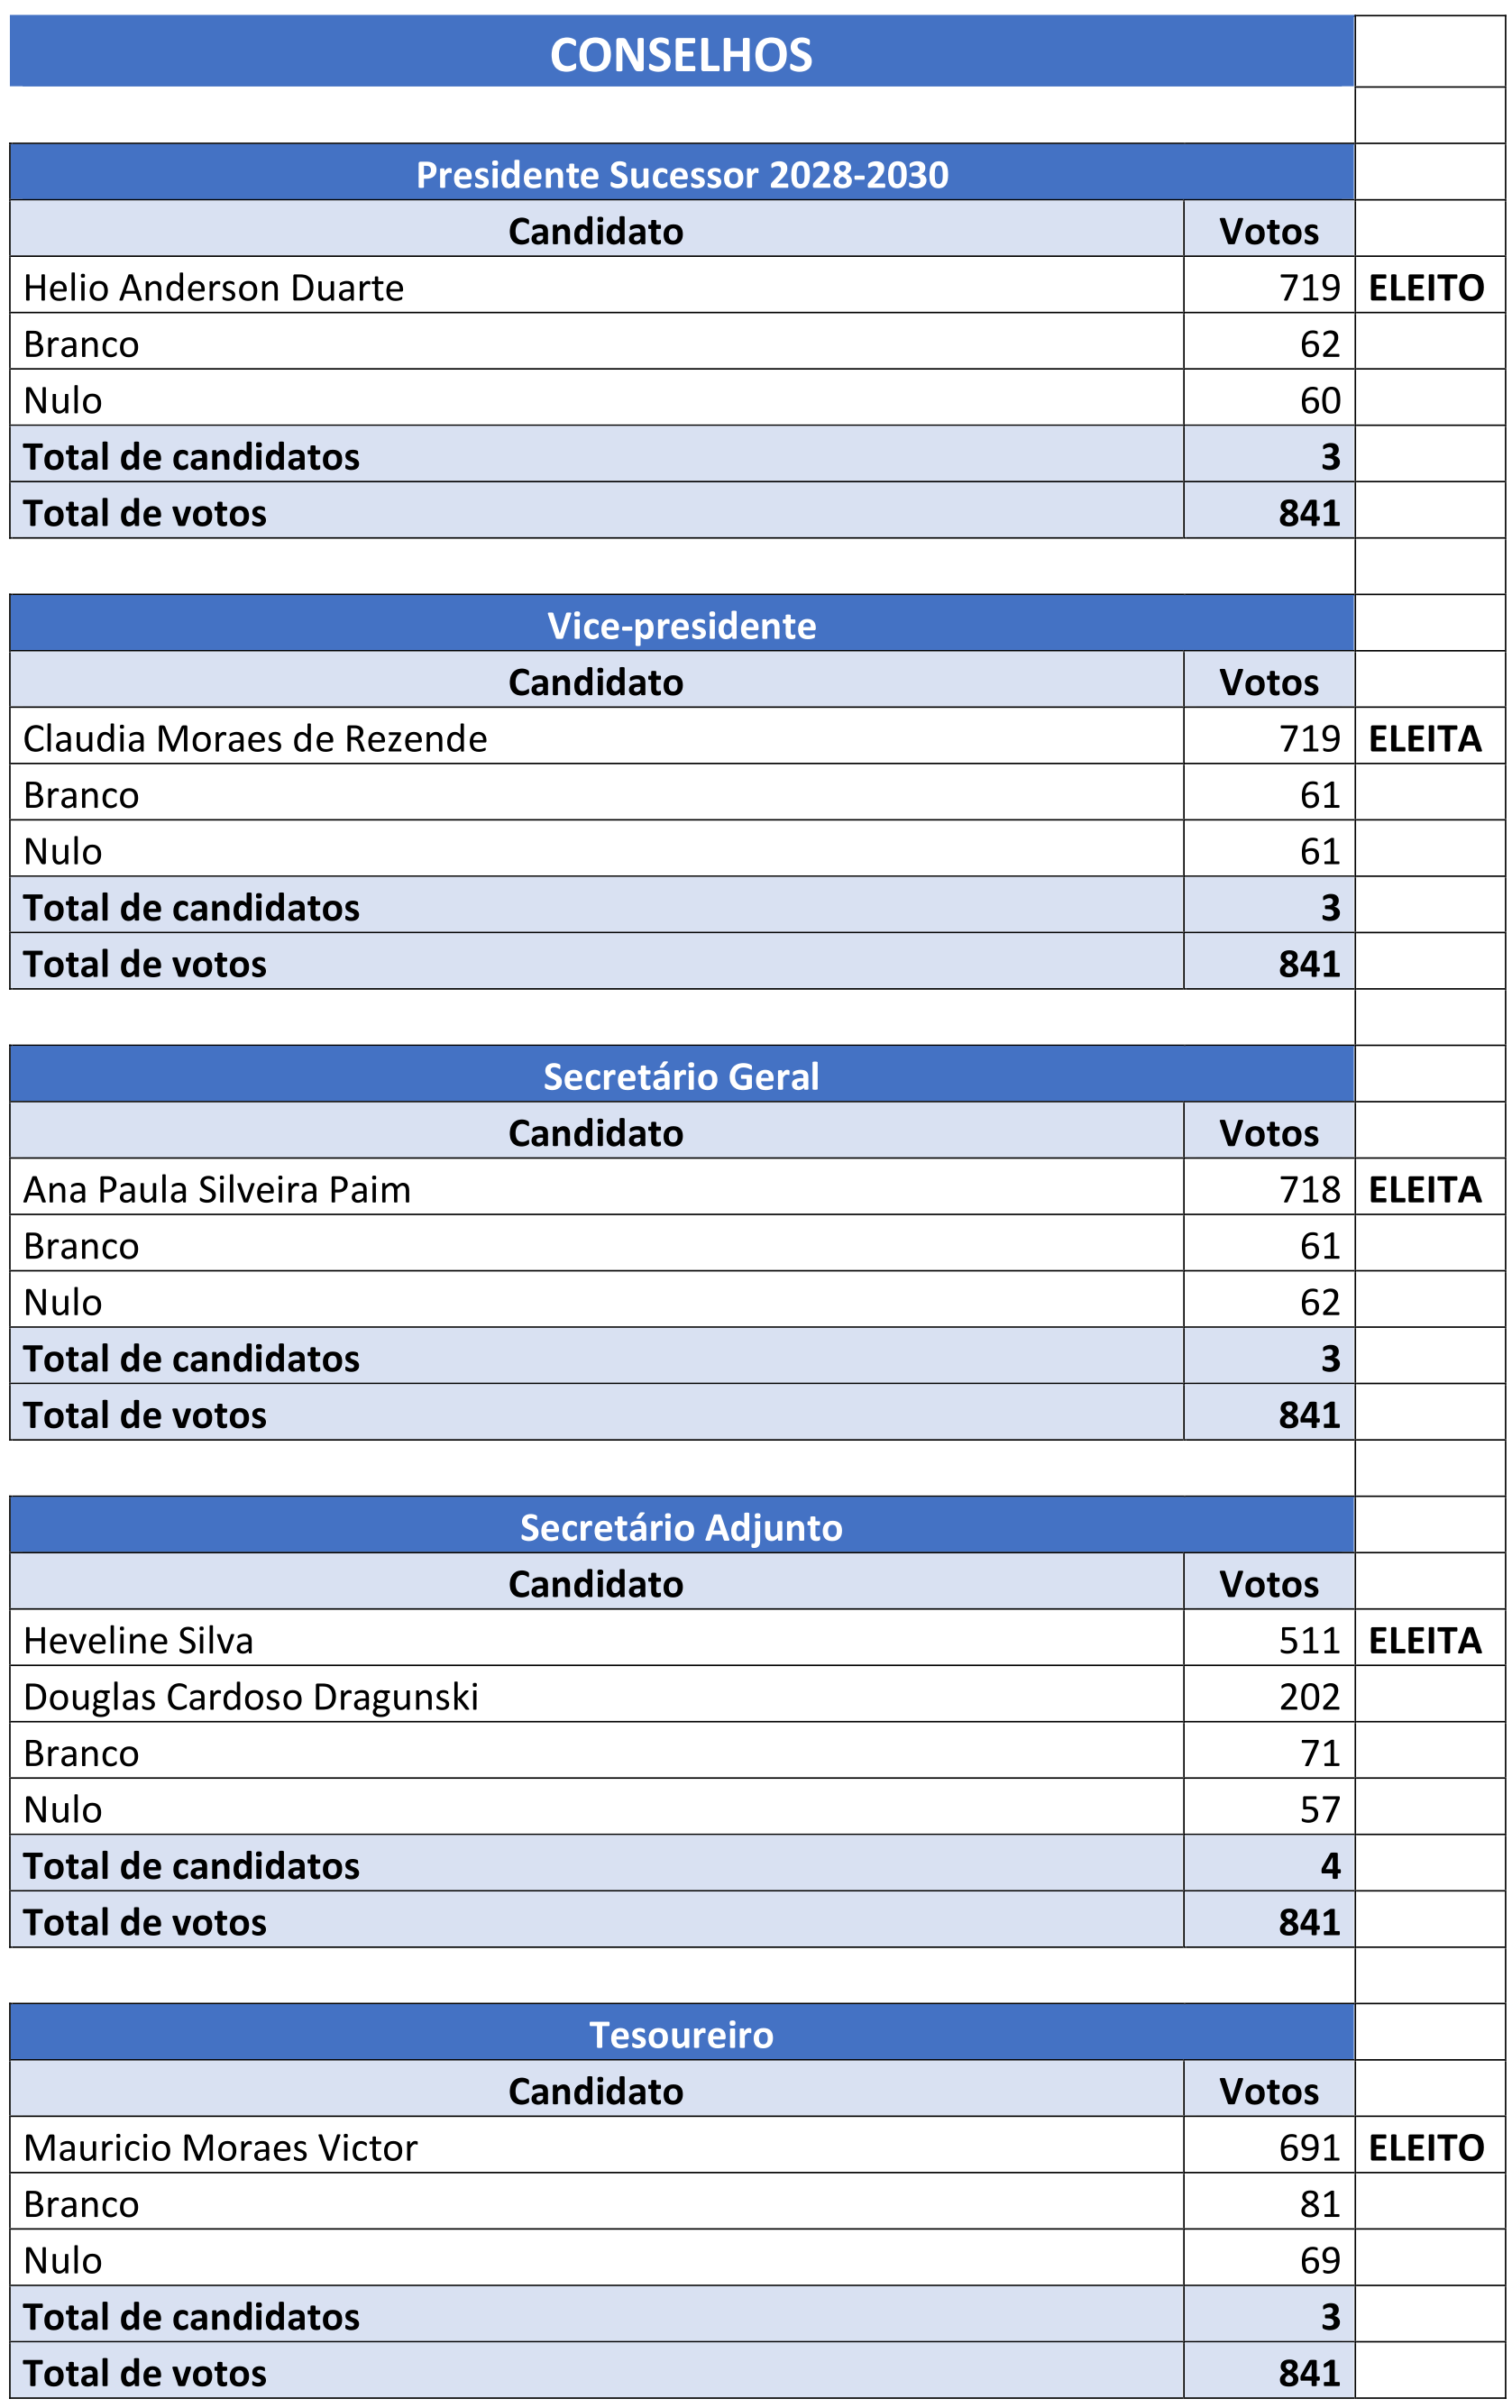The height and width of the screenshot is (2408, 1512).
Task: Select the Tesoureiro section header
Action: pyautogui.click(x=681, y=2035)
